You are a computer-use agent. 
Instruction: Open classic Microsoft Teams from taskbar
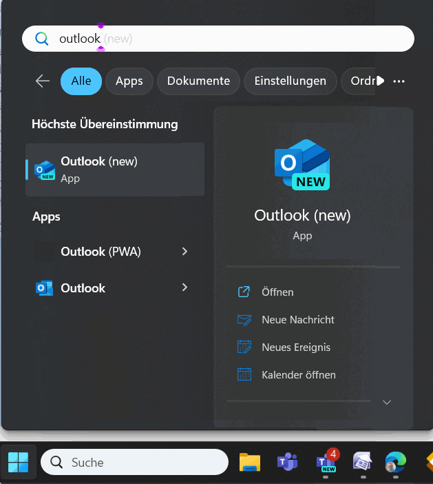(x=288, y=462)
